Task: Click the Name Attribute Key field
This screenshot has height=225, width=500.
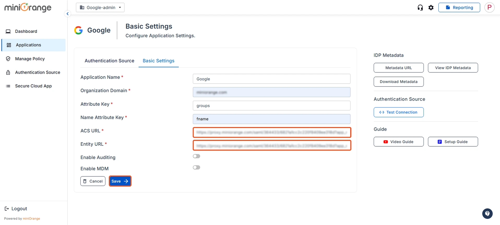Action: (x=271, y=119)
